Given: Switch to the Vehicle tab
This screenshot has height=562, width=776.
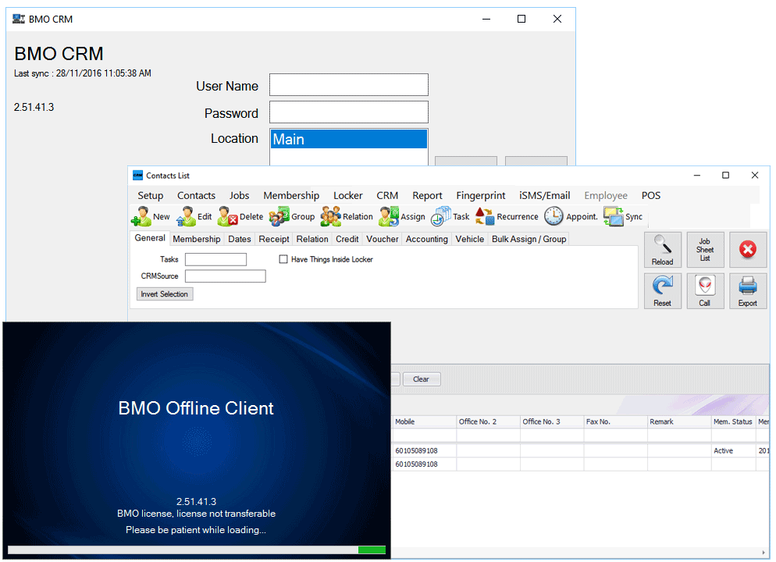Looking at the screenshot, I should click(470, 239).
